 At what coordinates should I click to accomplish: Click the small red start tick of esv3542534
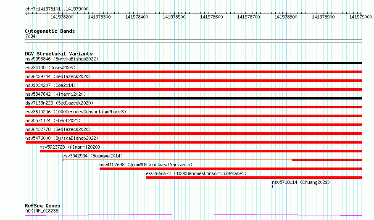[63, 160]
